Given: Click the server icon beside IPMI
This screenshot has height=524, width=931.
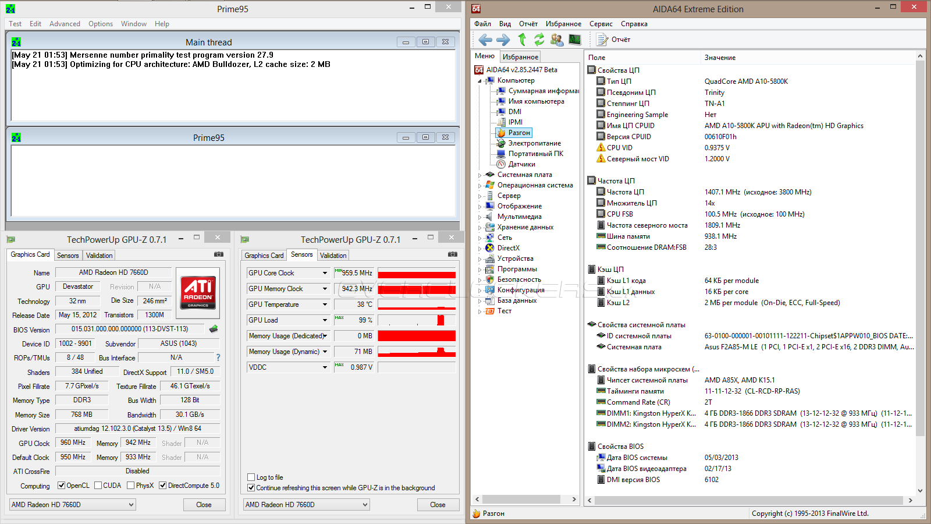Looking at the screenshot, I should click(x=501, y=122).
